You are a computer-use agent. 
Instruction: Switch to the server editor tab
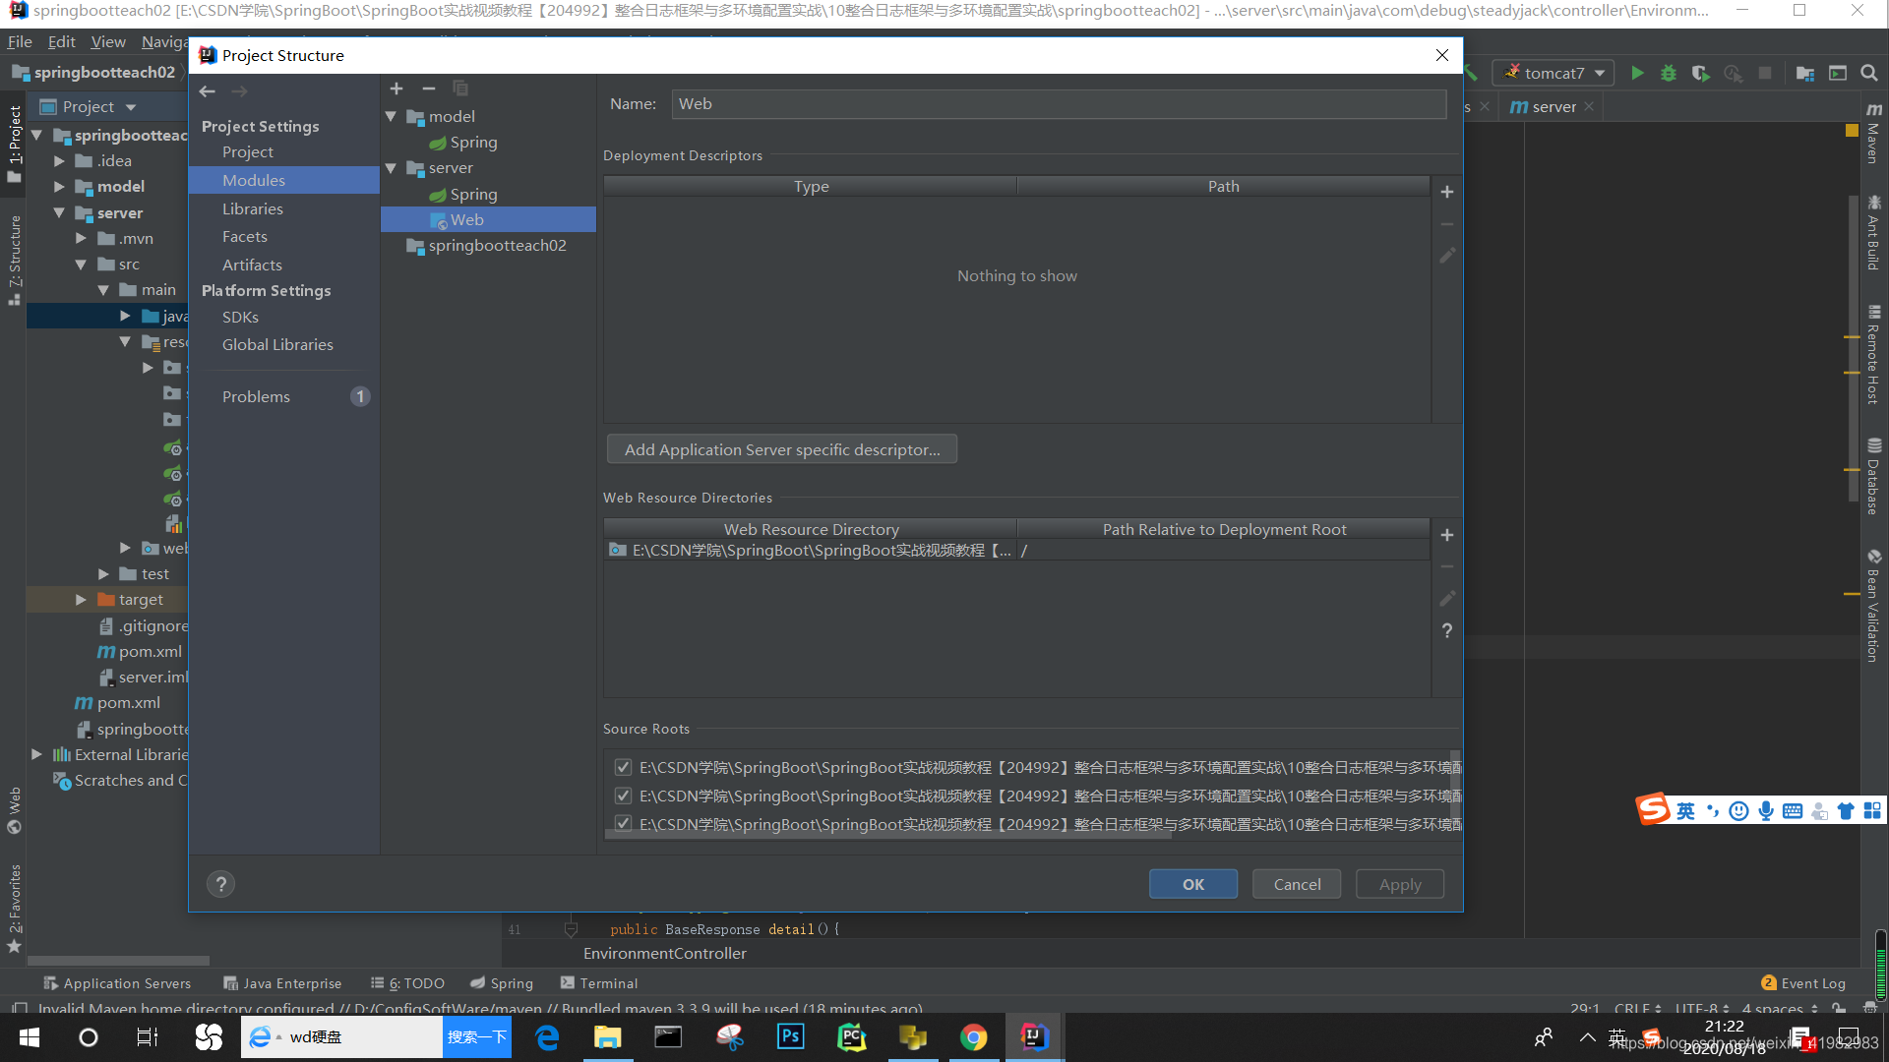[x=1552, y=107]
